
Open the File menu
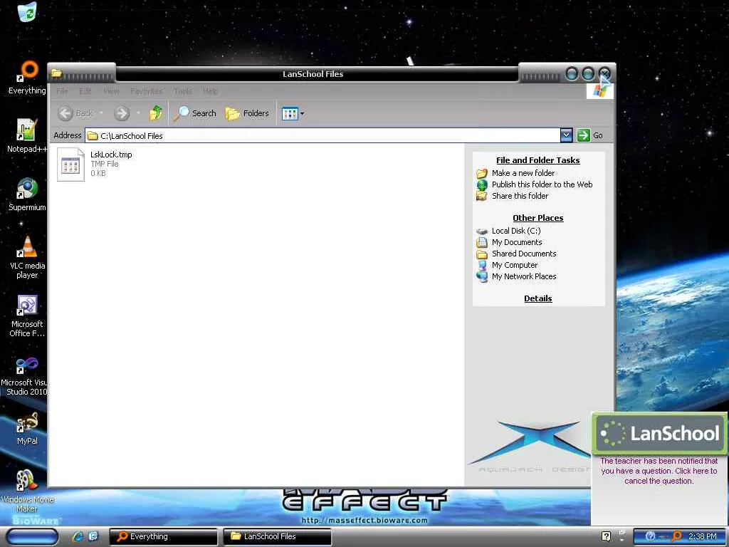click(x=62, y=90)
